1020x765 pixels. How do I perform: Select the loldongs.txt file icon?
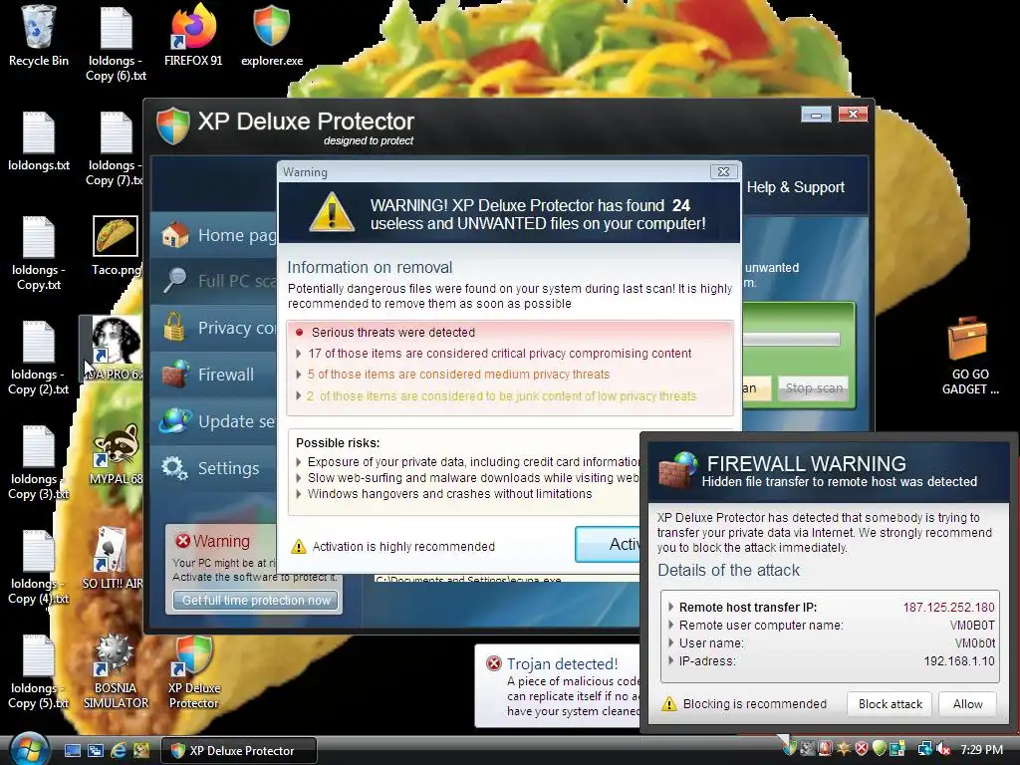39,141
